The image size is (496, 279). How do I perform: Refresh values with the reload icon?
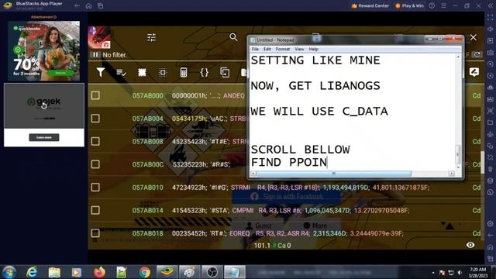(x=477, y=55)
